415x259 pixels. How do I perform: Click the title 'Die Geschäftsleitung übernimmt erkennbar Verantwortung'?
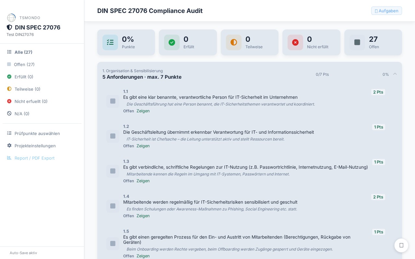[x=219, y=132]
